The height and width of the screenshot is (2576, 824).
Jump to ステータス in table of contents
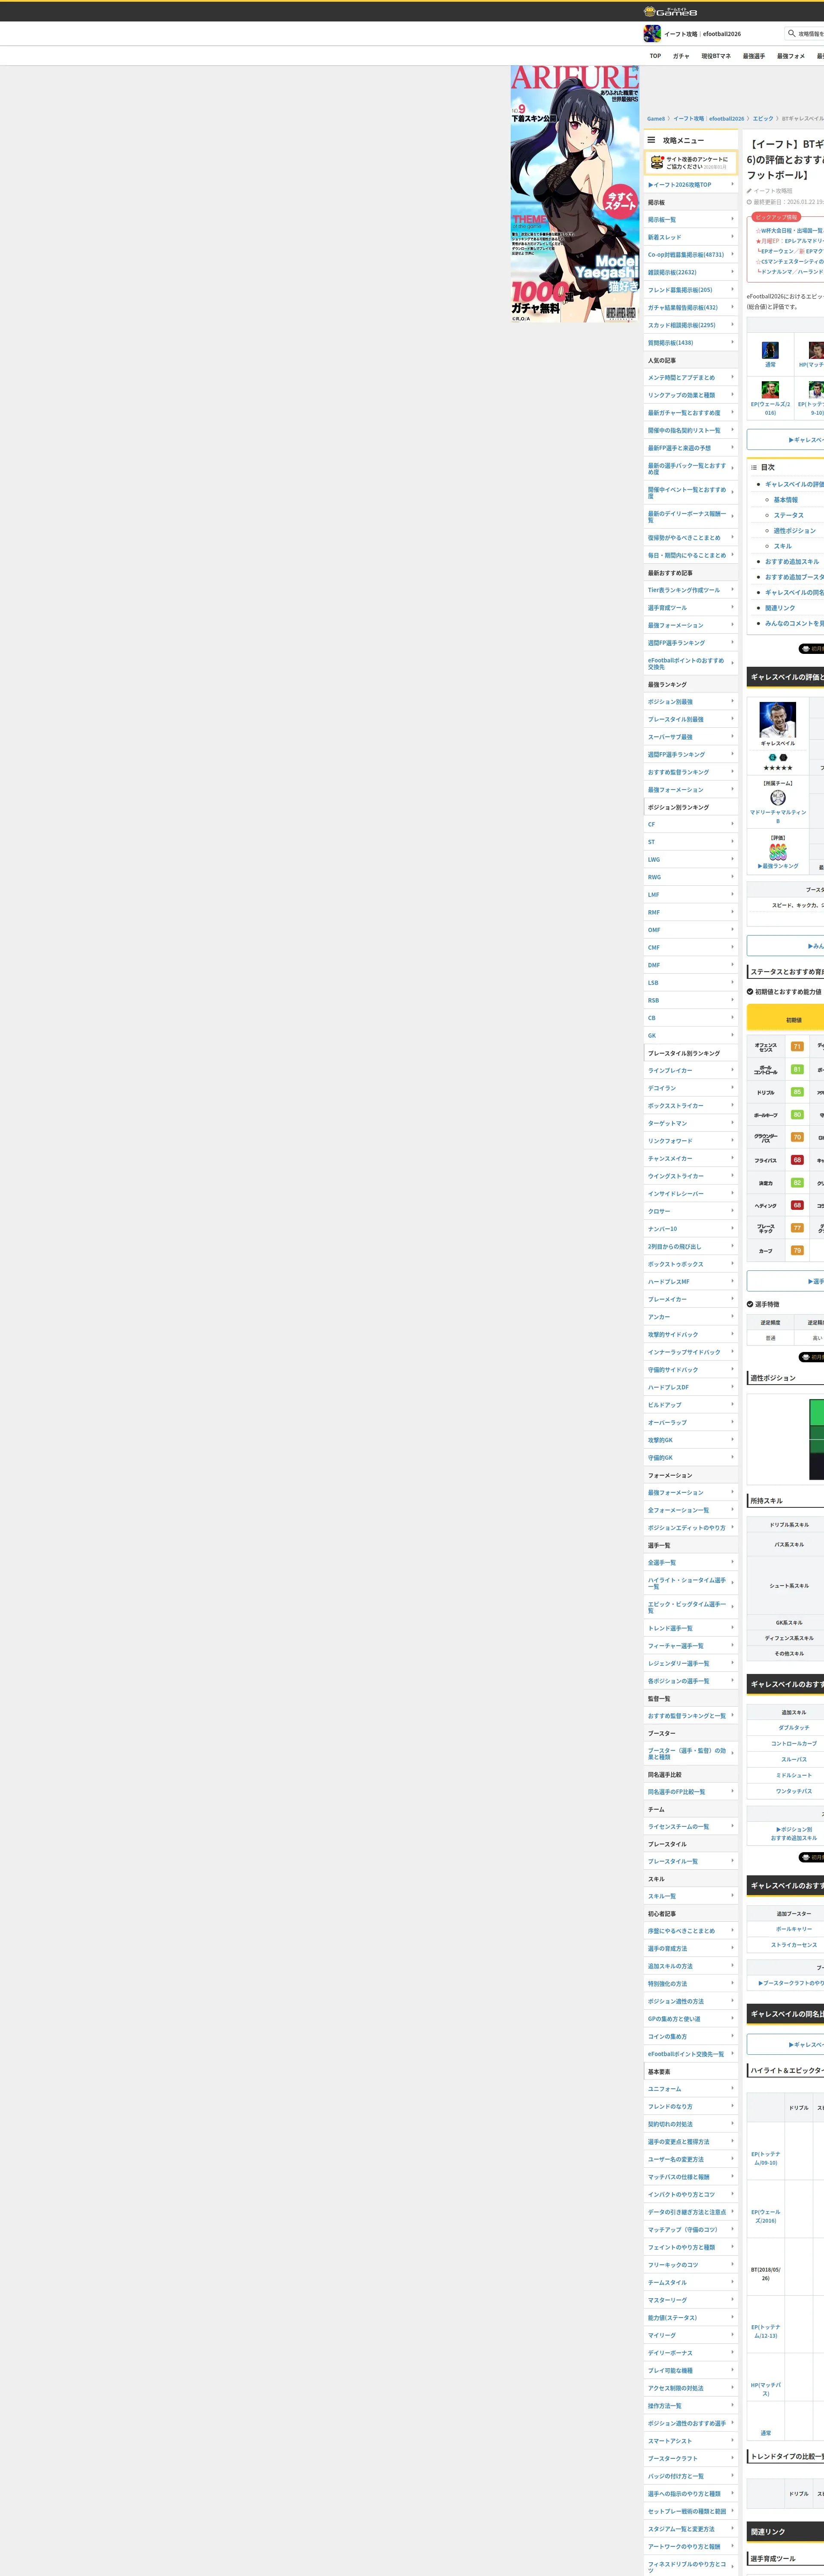click(788, 515)
